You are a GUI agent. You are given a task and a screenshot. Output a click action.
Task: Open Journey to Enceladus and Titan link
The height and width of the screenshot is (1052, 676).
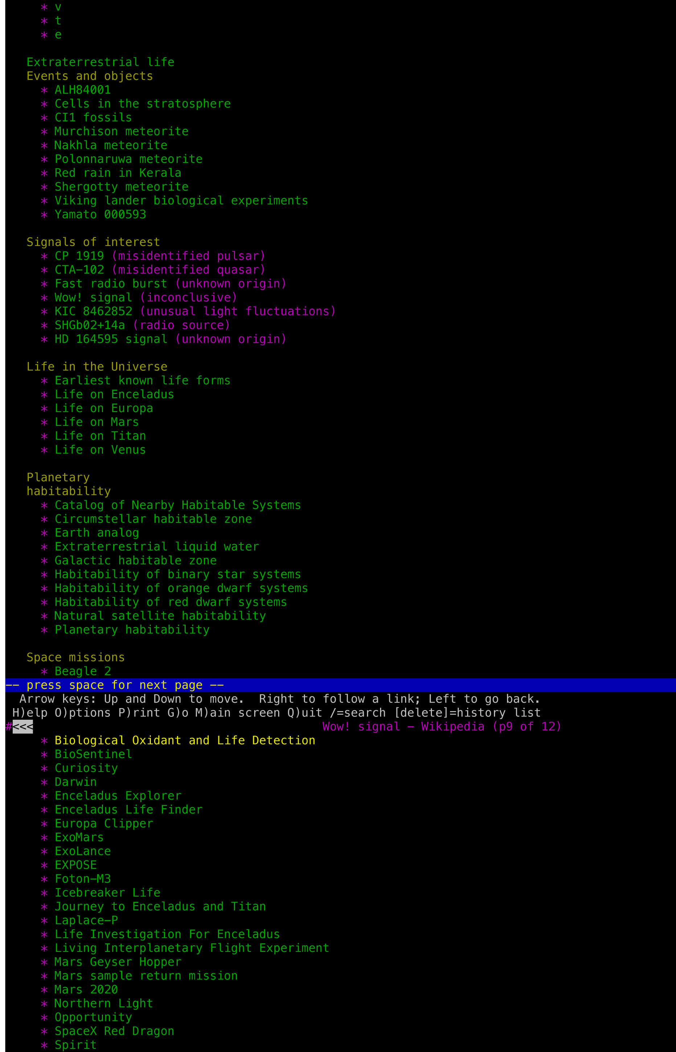pyautogui.click(x=160, y=906)
